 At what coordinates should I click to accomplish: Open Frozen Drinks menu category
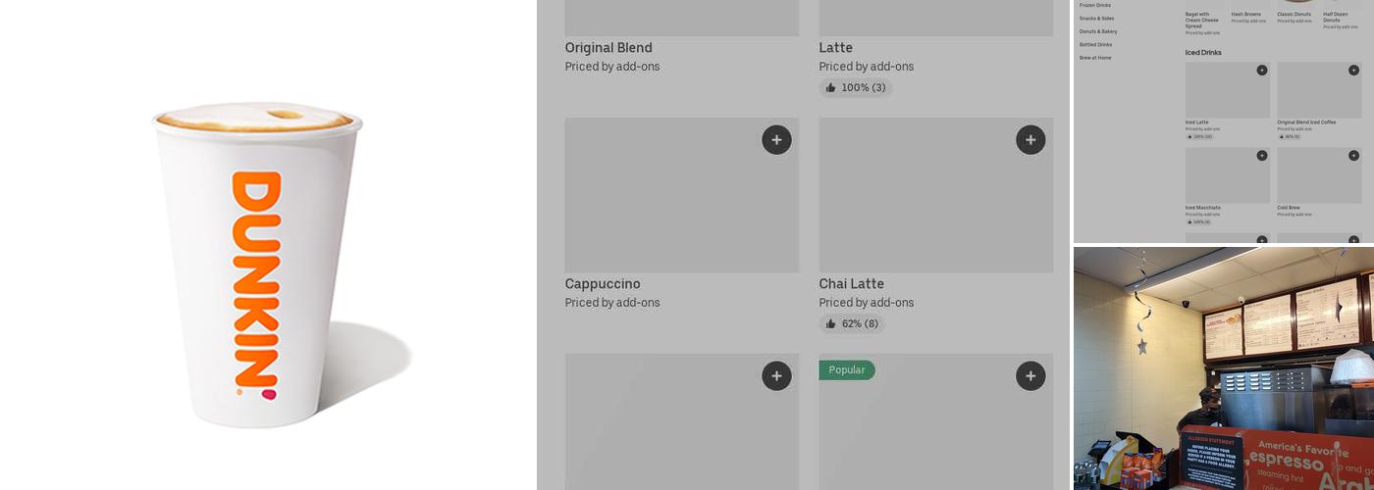click(x=1095, y=5)
